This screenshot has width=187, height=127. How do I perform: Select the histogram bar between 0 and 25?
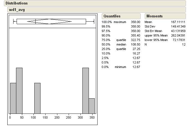click(x=13, y=98)
